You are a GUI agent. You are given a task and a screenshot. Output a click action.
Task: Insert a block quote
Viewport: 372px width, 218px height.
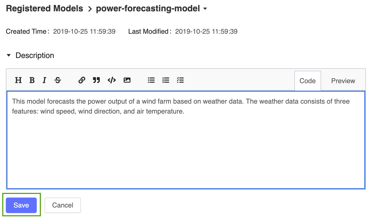(96, 80)
